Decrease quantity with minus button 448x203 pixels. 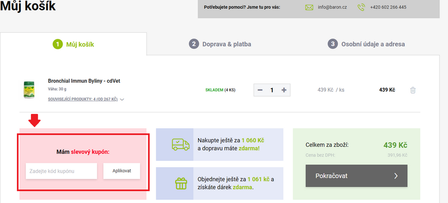coord(260,90)
